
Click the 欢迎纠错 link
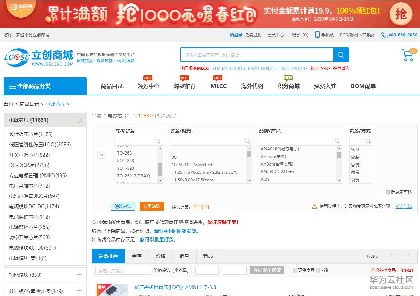pos(403,206)
